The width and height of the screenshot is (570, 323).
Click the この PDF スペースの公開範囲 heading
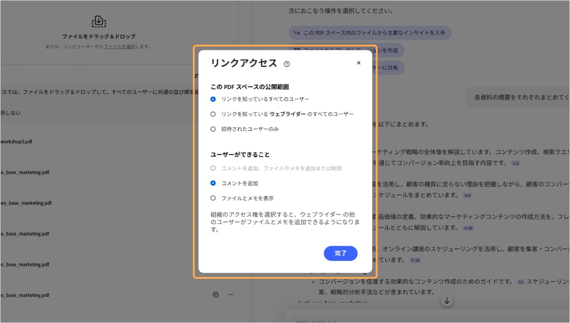pyautogui.click(x=250, y=87)
